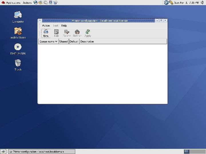206x154 pixels.
Task: Open the Action menu
Action: (x=46, y=26)
